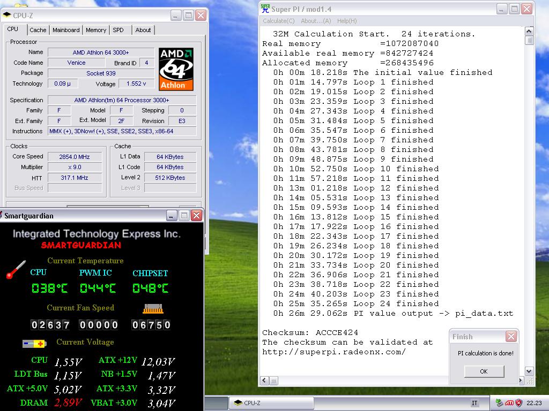Screen dimensions: 549x411
Task: Click the 'http://superpi.radeonx.com/' text
Action: coord(334,352)
